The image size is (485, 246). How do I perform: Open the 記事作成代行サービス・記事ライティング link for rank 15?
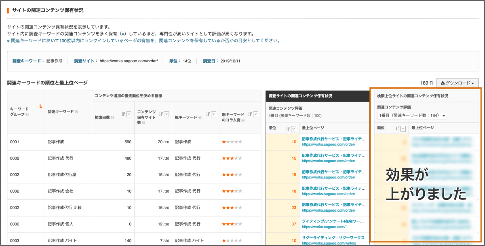pyautogui.click(x=332, y=156)
